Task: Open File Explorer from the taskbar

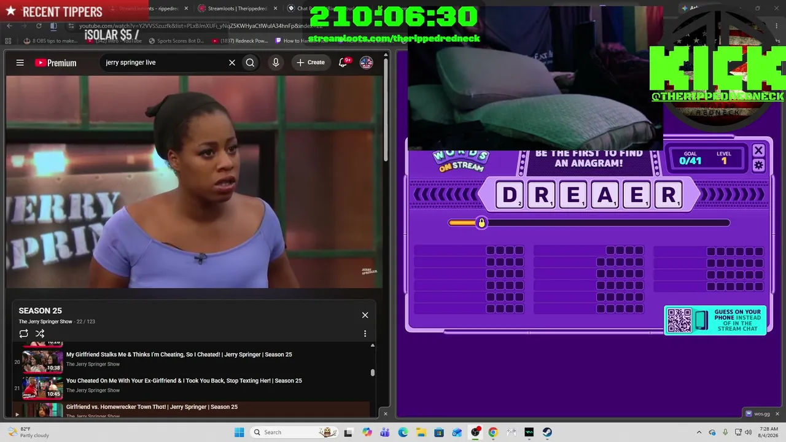Action: click(x=421, y=432)
